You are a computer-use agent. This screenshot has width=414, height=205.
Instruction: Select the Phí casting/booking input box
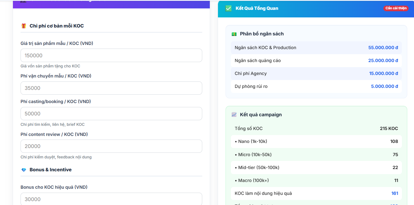click(111, 113)
